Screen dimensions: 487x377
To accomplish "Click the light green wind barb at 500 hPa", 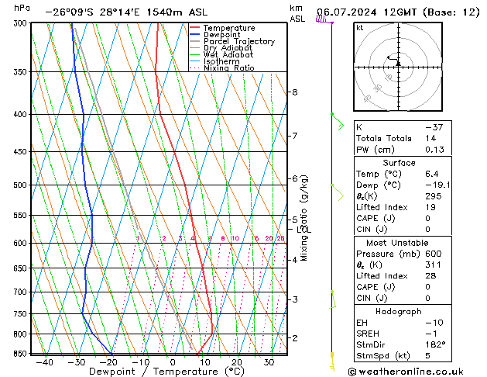I will click(x=338, y=192).
